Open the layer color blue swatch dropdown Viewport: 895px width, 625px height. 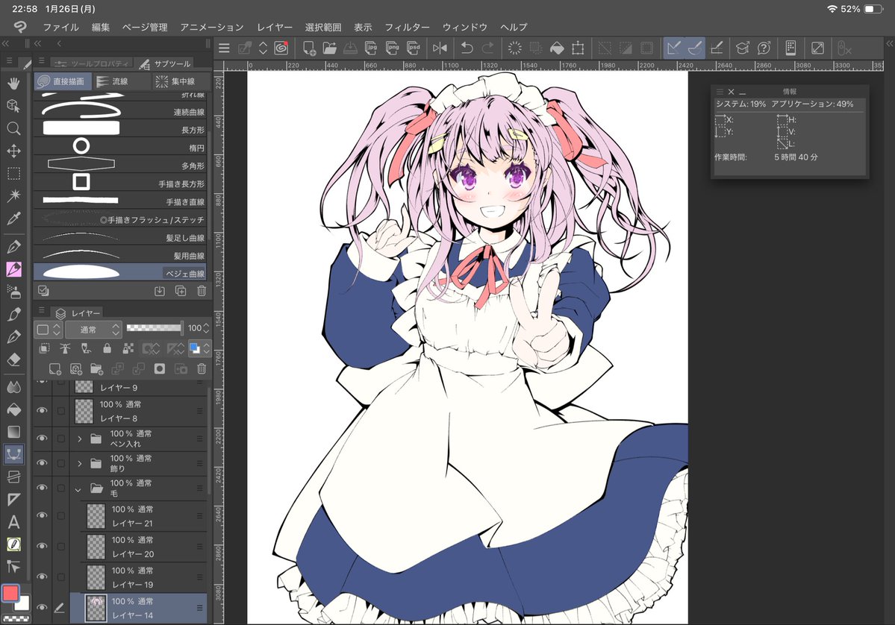[x=199, y=348]
